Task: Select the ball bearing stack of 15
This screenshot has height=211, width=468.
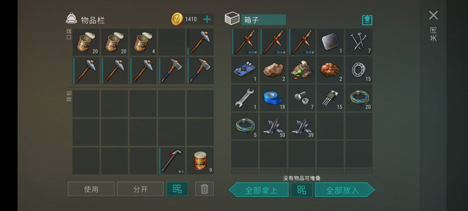Action: (359, 69)
